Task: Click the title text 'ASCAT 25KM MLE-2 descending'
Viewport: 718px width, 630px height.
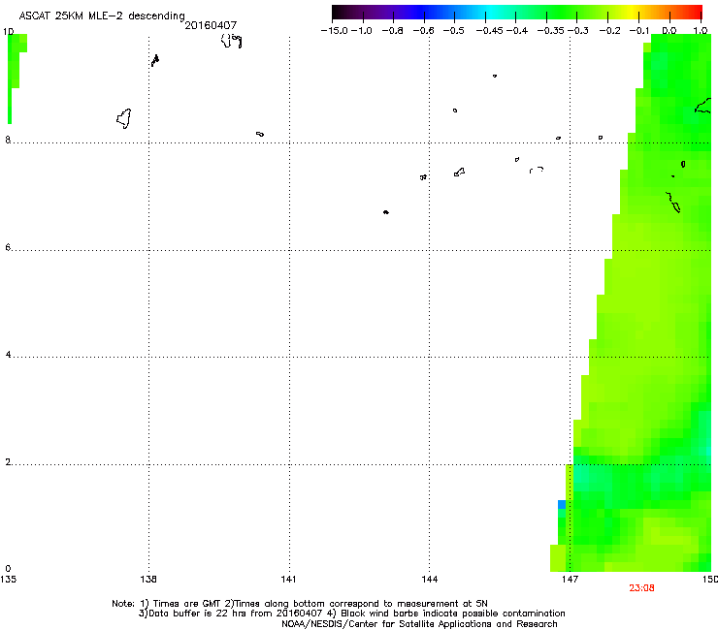Action: click(x=102, y=16)
